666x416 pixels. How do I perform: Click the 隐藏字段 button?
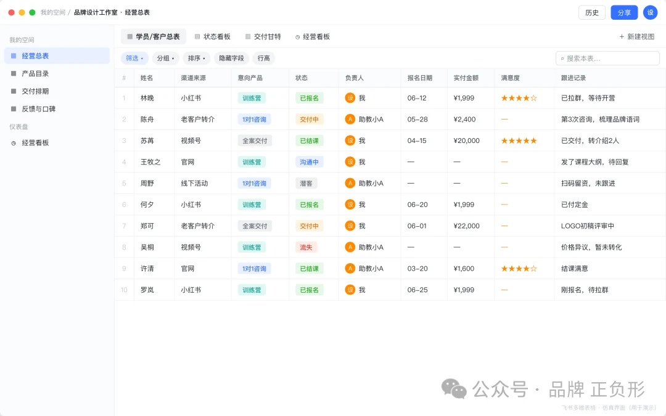[231, 58]
